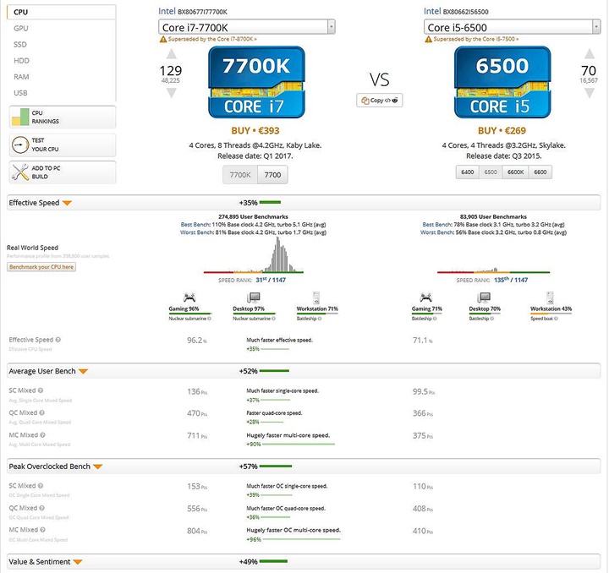Open the Core i5-6500 model dropdown
609x573 pixels.
click(512, 27)
